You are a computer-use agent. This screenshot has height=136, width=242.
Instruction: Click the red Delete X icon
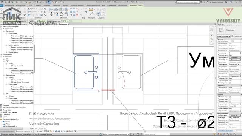(77, 15)
